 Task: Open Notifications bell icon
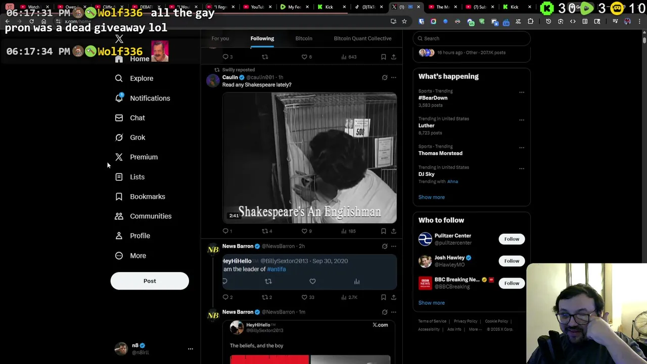click(119, 98)
